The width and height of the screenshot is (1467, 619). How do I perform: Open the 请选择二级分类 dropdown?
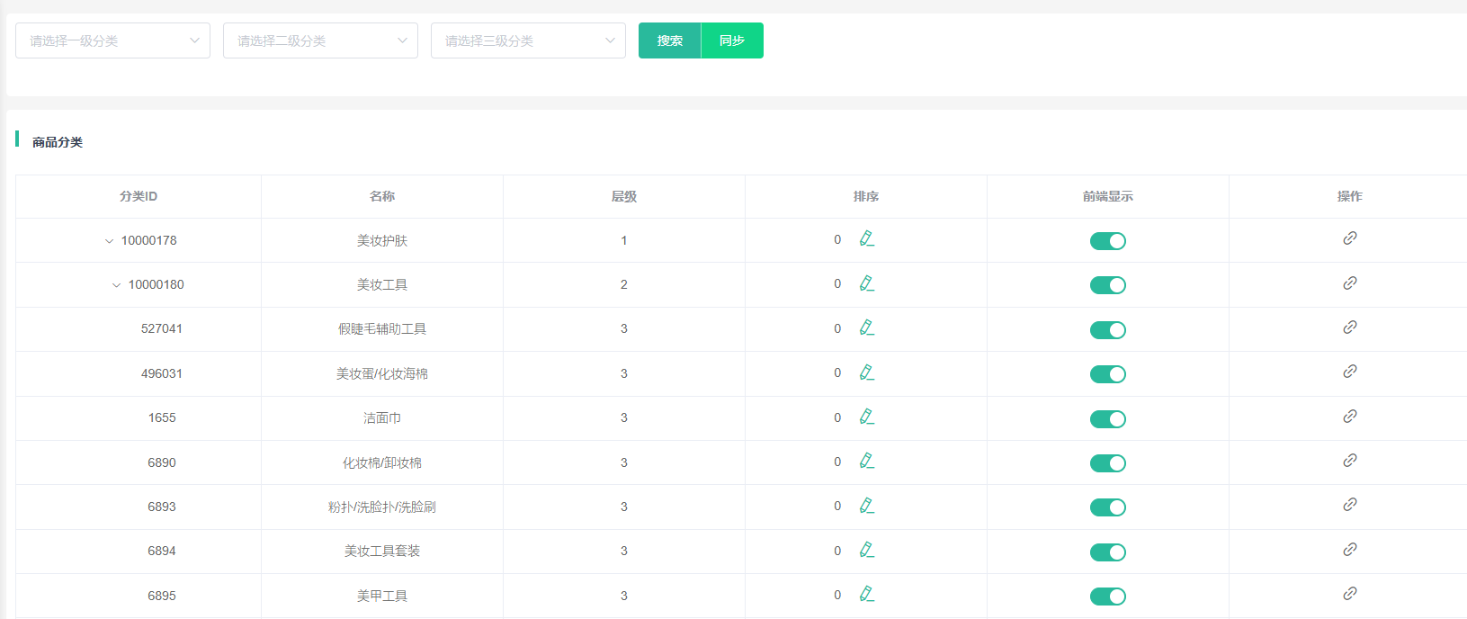coord(320,40)
